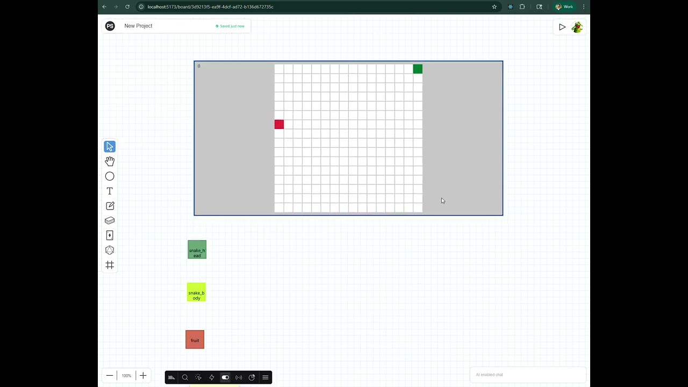Image resolution: width=688 pixels, height=387 pixels.
Task: Rename the New Project title
Action: point(138,26)
